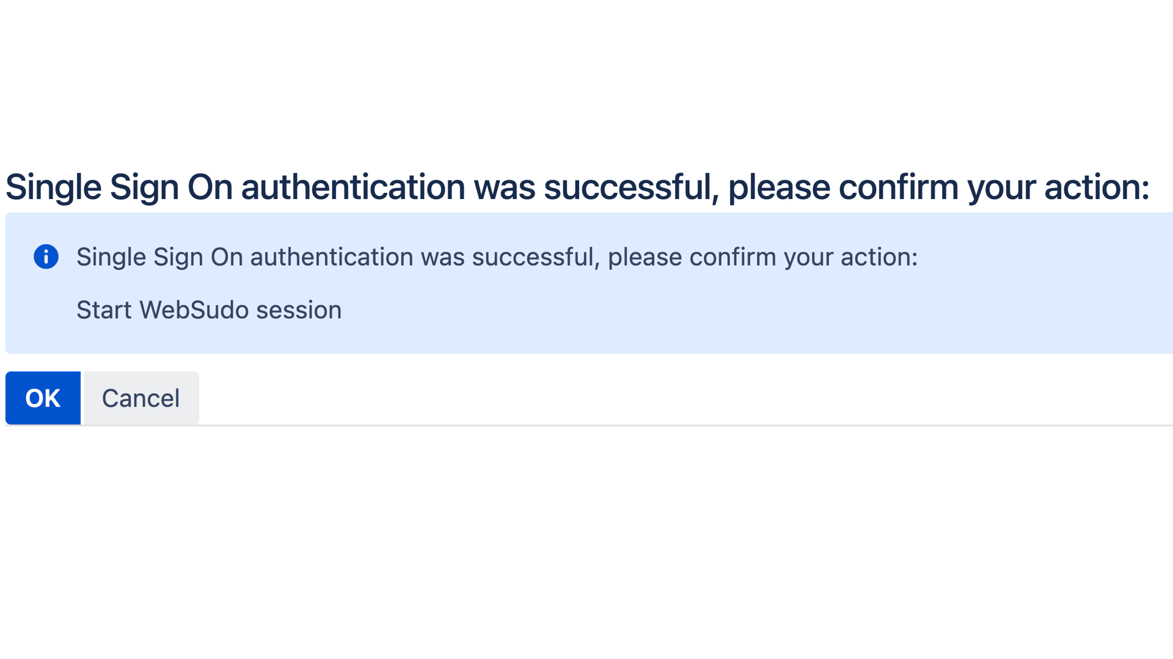
Task: Click the word 'WebSudo' in the info panel
Action: (194, 310)
